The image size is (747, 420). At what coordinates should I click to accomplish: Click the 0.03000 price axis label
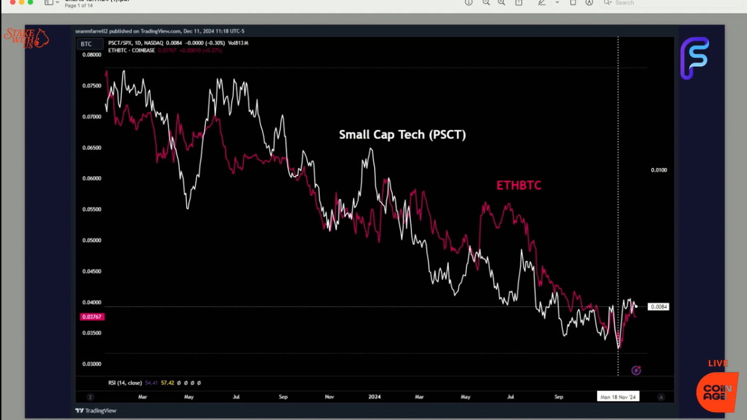(x=92, y=364)
